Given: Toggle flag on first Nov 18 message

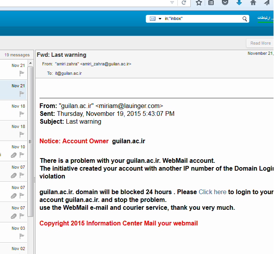Looking at the screenshot, I should point(22,114).
